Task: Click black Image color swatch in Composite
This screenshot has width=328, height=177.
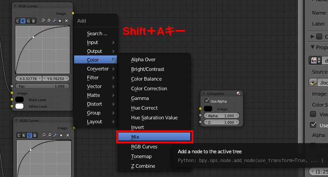Action: pos(208,109)
